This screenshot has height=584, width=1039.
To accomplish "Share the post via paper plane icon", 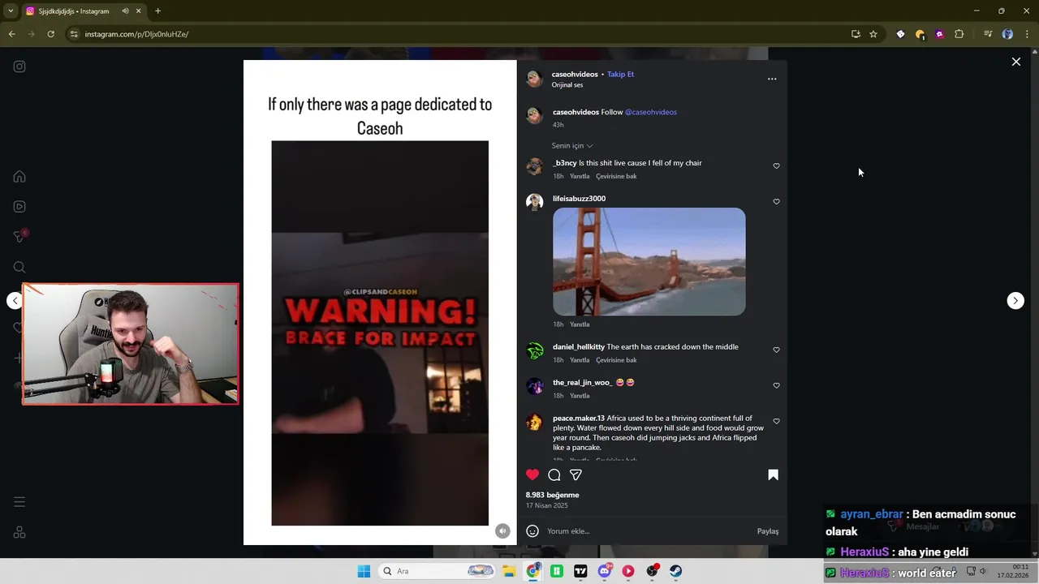I will click(x=576, y=474).
